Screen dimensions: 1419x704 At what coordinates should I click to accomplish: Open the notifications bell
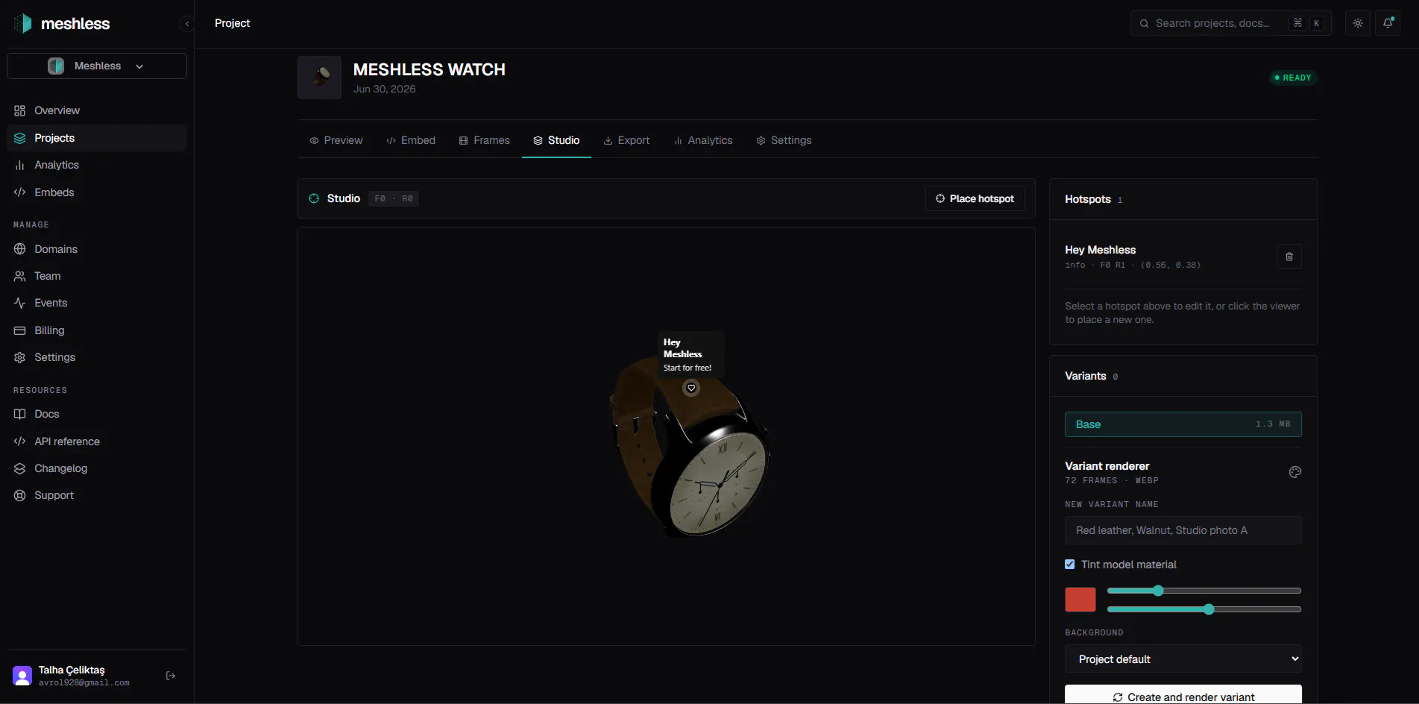pyautogui.click(x=1388, y=23)
